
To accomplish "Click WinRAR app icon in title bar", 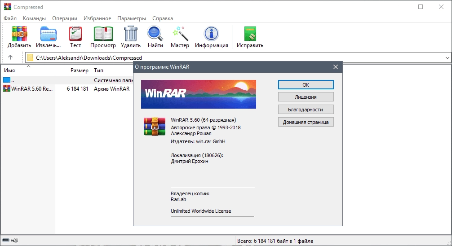I will click(8, 7).
